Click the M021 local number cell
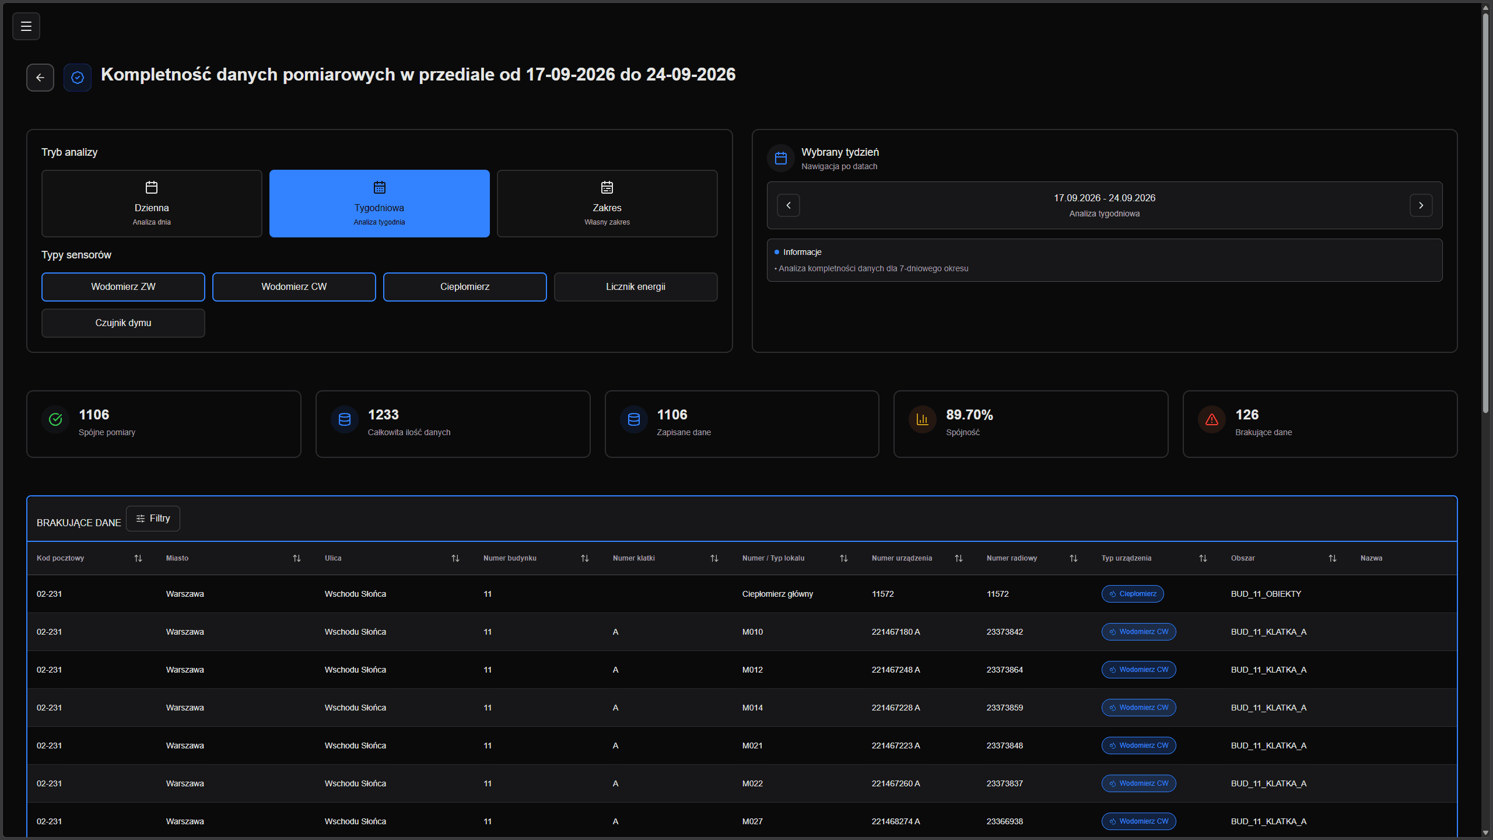Viewport: 1493px width, 840px height. point(752,745)
